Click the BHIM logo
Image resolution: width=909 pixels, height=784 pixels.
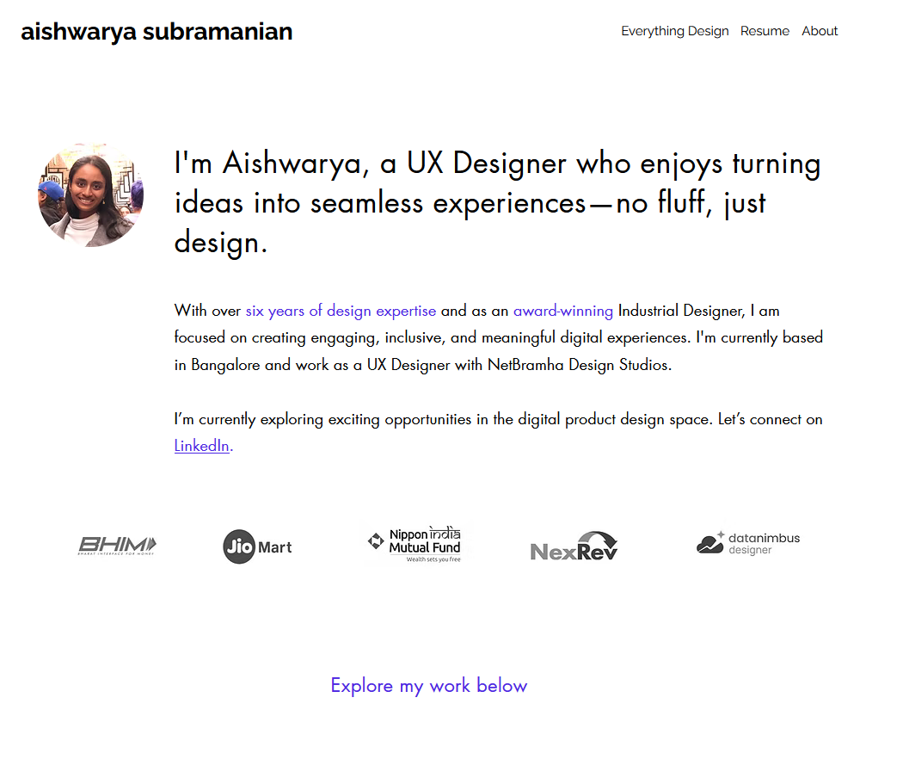pyautogui.click(x=116, y=545)
